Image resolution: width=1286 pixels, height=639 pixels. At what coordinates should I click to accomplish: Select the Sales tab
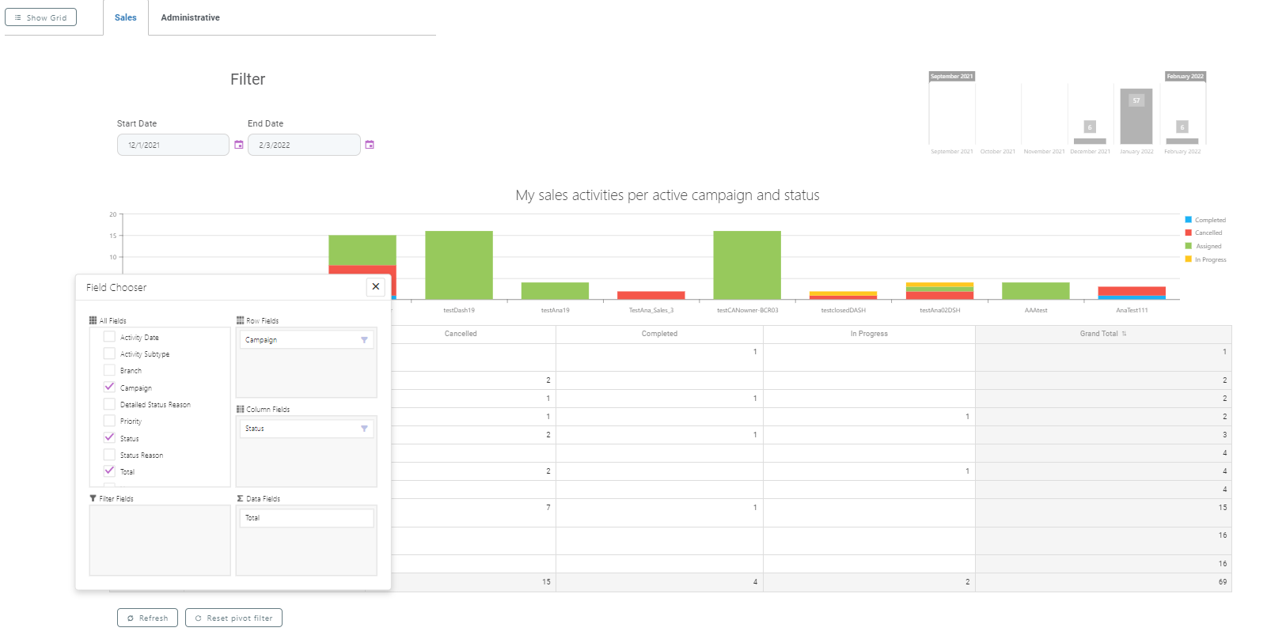point(125,17)
